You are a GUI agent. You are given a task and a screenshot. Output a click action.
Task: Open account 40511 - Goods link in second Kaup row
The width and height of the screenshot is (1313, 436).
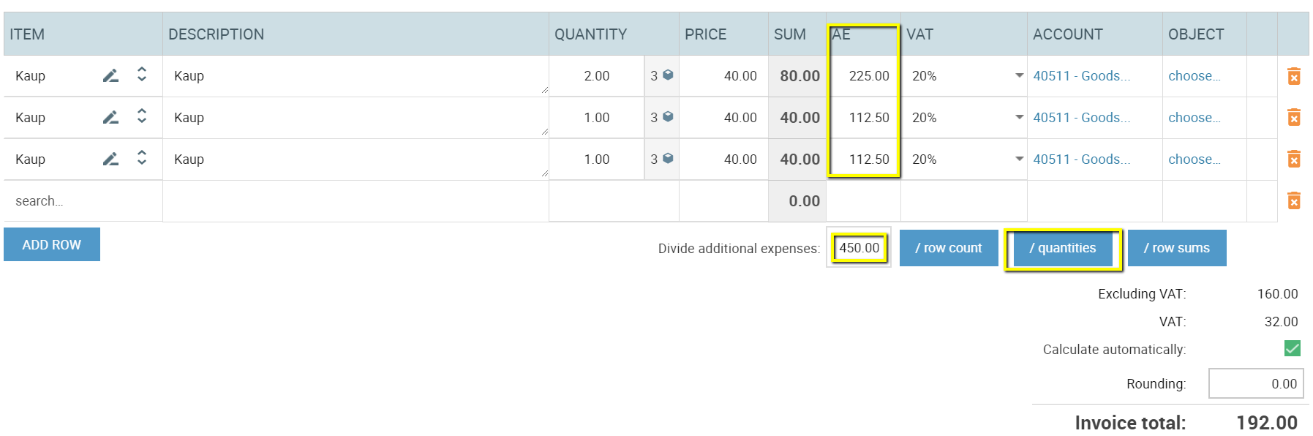1081,118
